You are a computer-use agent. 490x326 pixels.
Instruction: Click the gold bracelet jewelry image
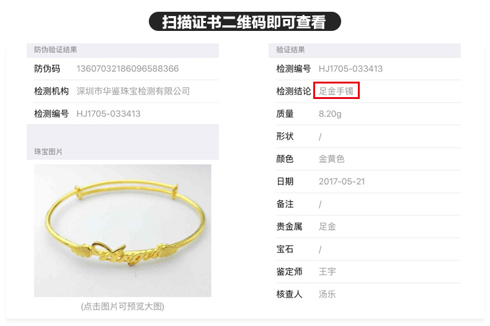[123, 231]
